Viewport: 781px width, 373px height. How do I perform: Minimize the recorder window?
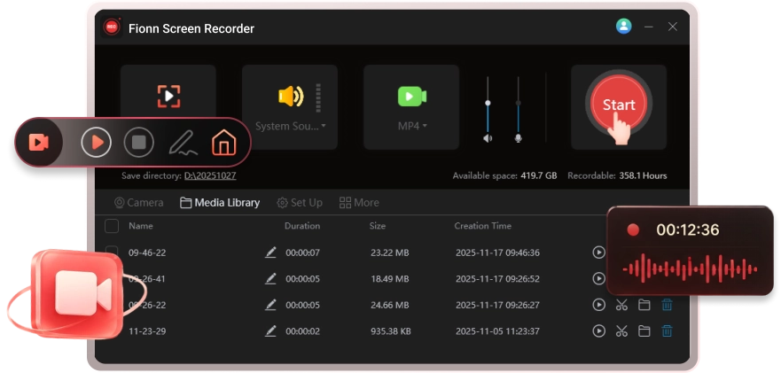(x=649, y=27)
